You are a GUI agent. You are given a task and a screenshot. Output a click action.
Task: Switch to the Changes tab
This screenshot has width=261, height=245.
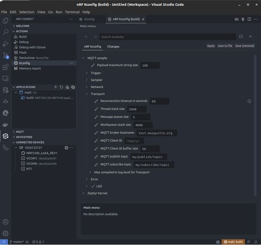(113, 47)
